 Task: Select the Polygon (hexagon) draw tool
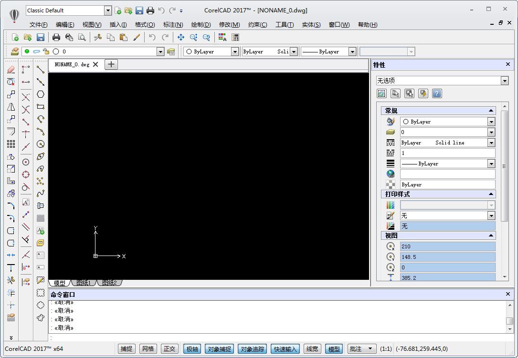[x=41, y=94]
